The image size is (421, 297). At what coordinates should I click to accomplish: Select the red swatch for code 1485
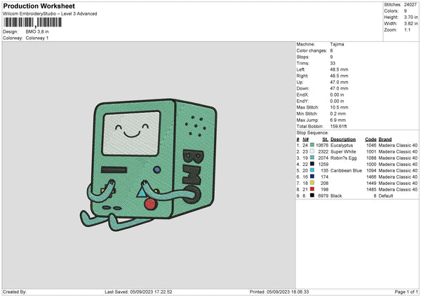click(312, 189)
